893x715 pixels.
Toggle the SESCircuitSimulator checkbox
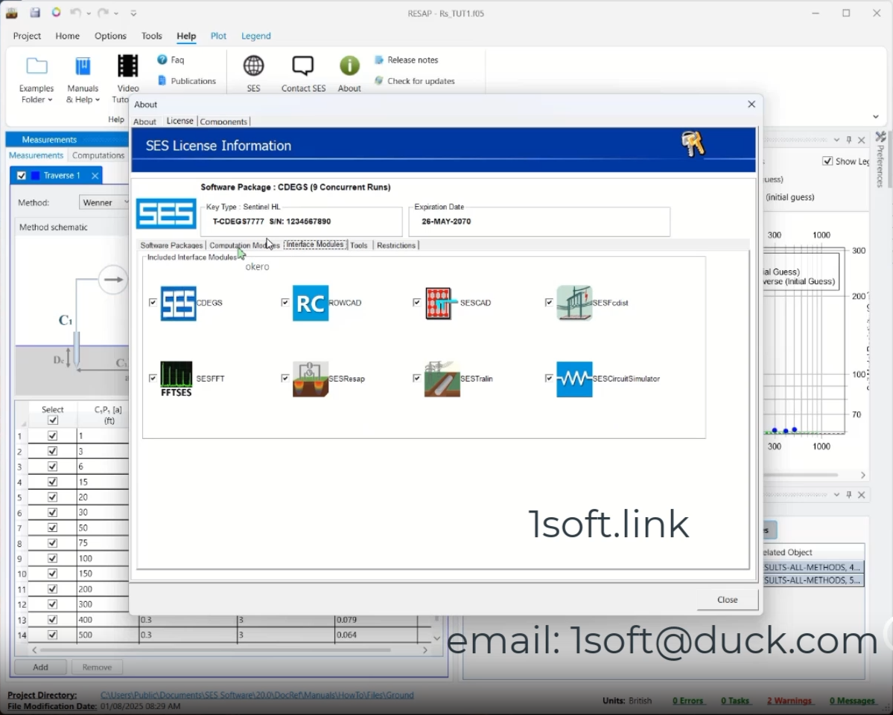pos(549,378)
